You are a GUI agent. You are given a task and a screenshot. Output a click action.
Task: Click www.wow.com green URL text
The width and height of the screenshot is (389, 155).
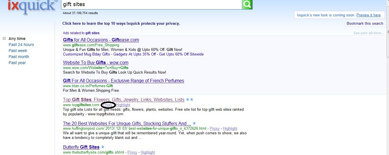pos(96,68)
